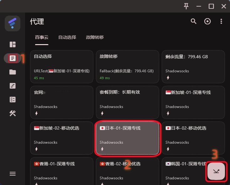Open the tools wrench sidebar icon

(x=13, y=113)
